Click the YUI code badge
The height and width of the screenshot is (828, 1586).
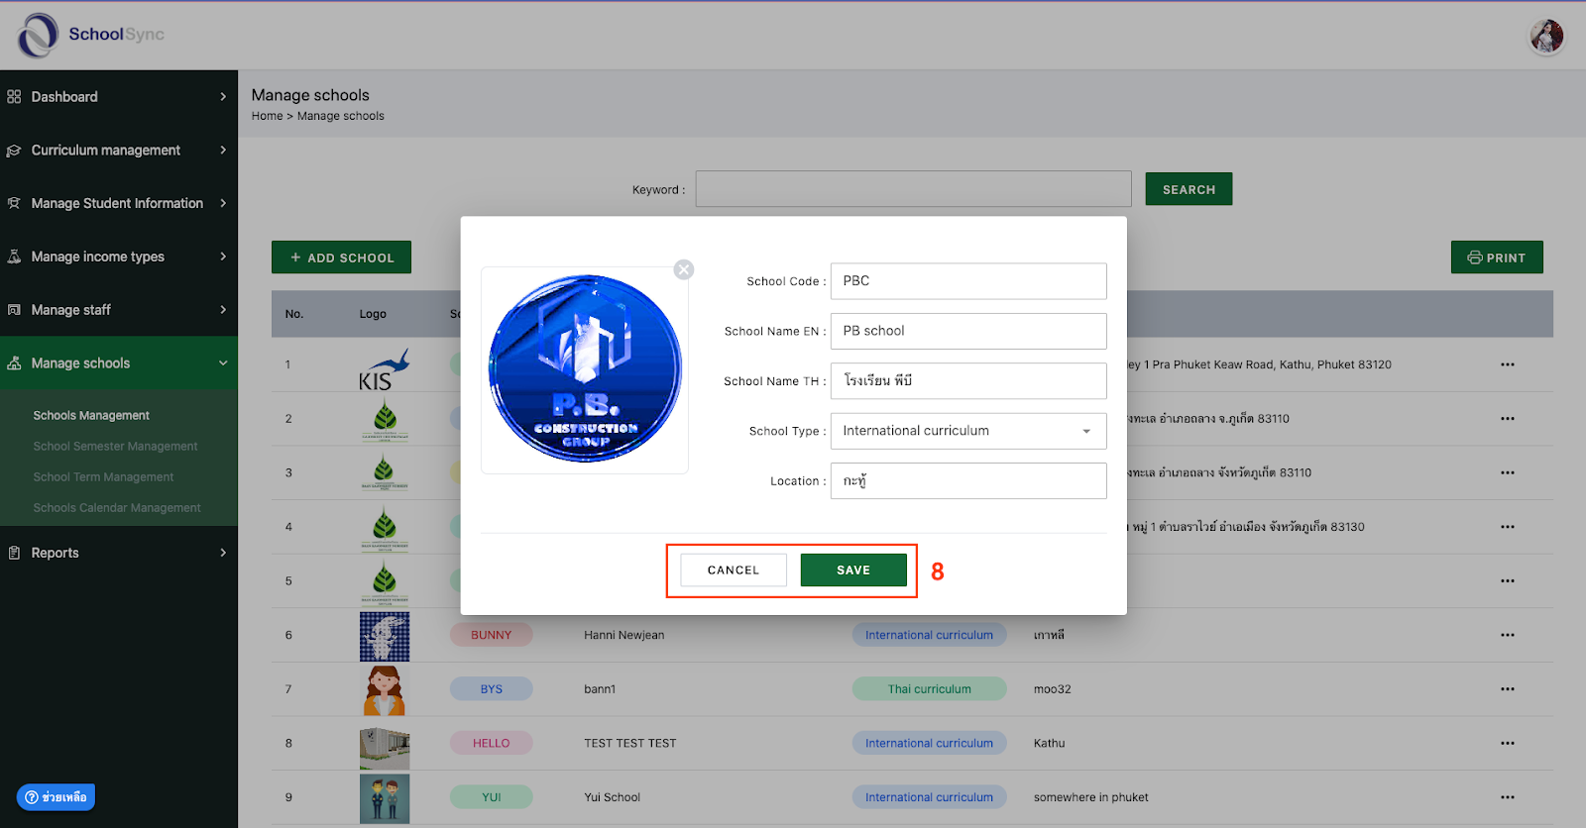click(492, 797)
